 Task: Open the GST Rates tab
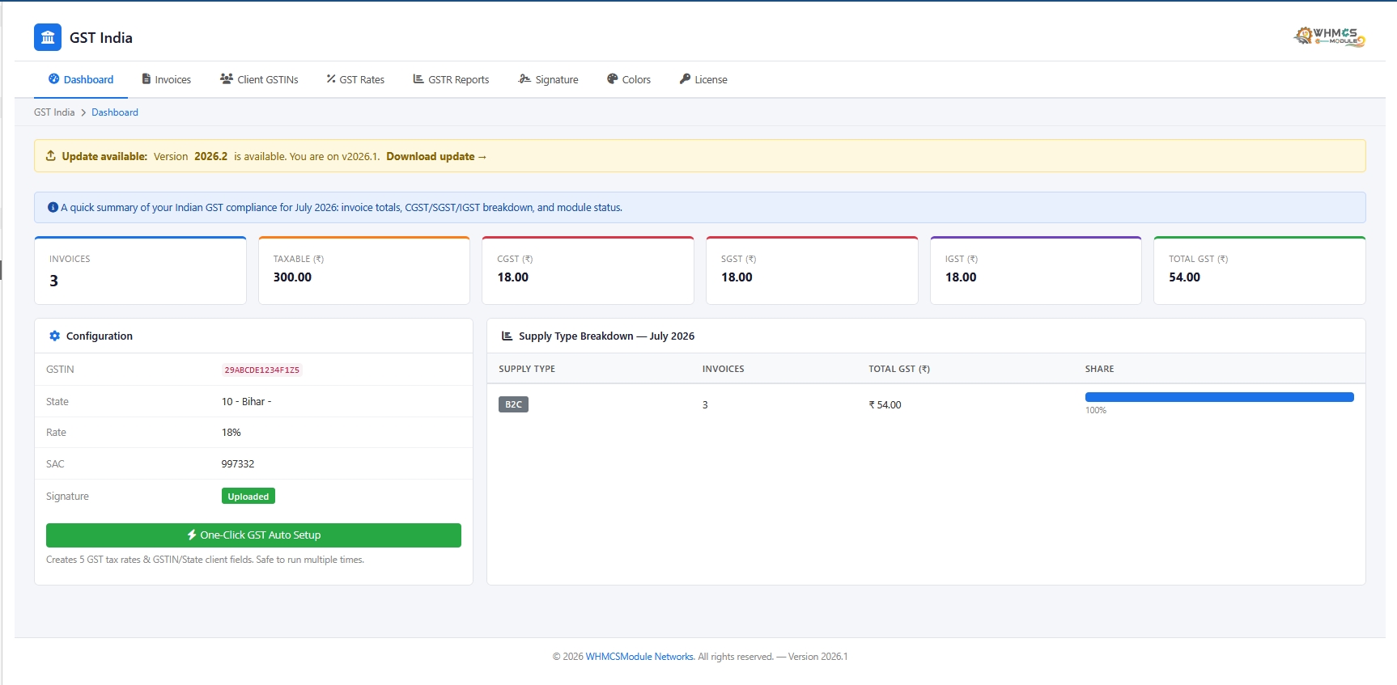click(x=355, y=79)
